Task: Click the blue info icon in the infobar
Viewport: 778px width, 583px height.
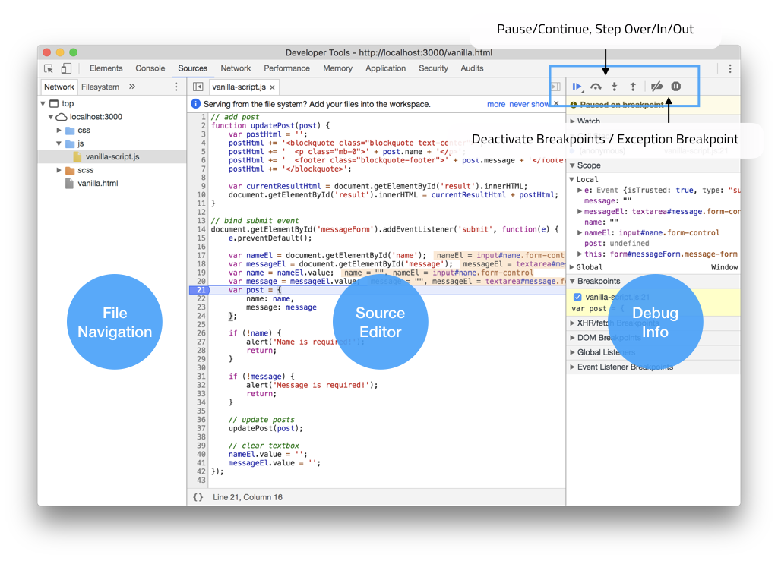Action: tap(195, 103)
